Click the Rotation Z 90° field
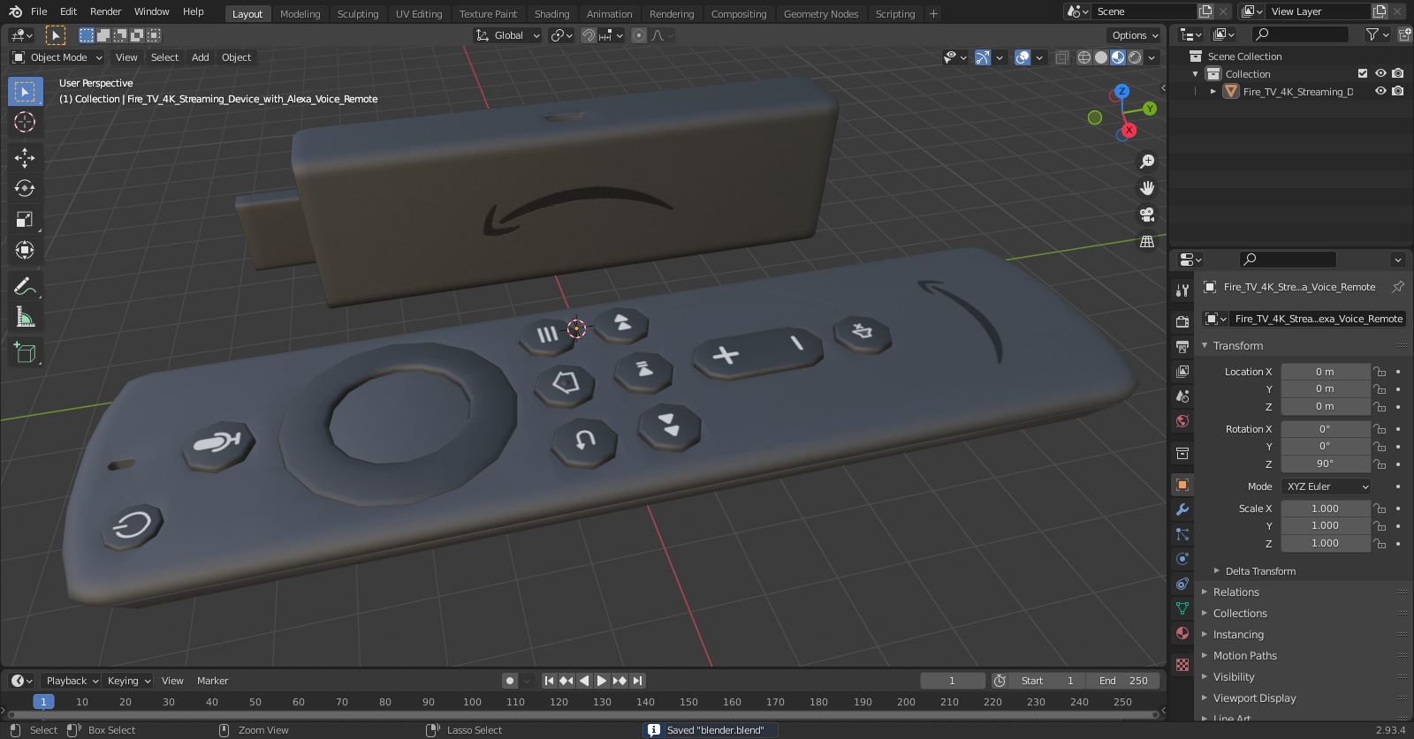1414x739 pixels. point(1325,464)
